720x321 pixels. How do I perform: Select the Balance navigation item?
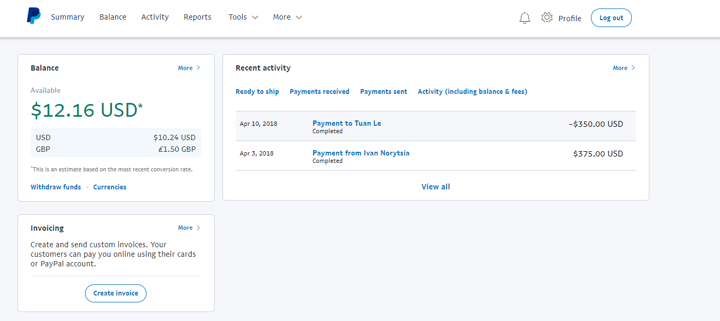coord(113,17)
